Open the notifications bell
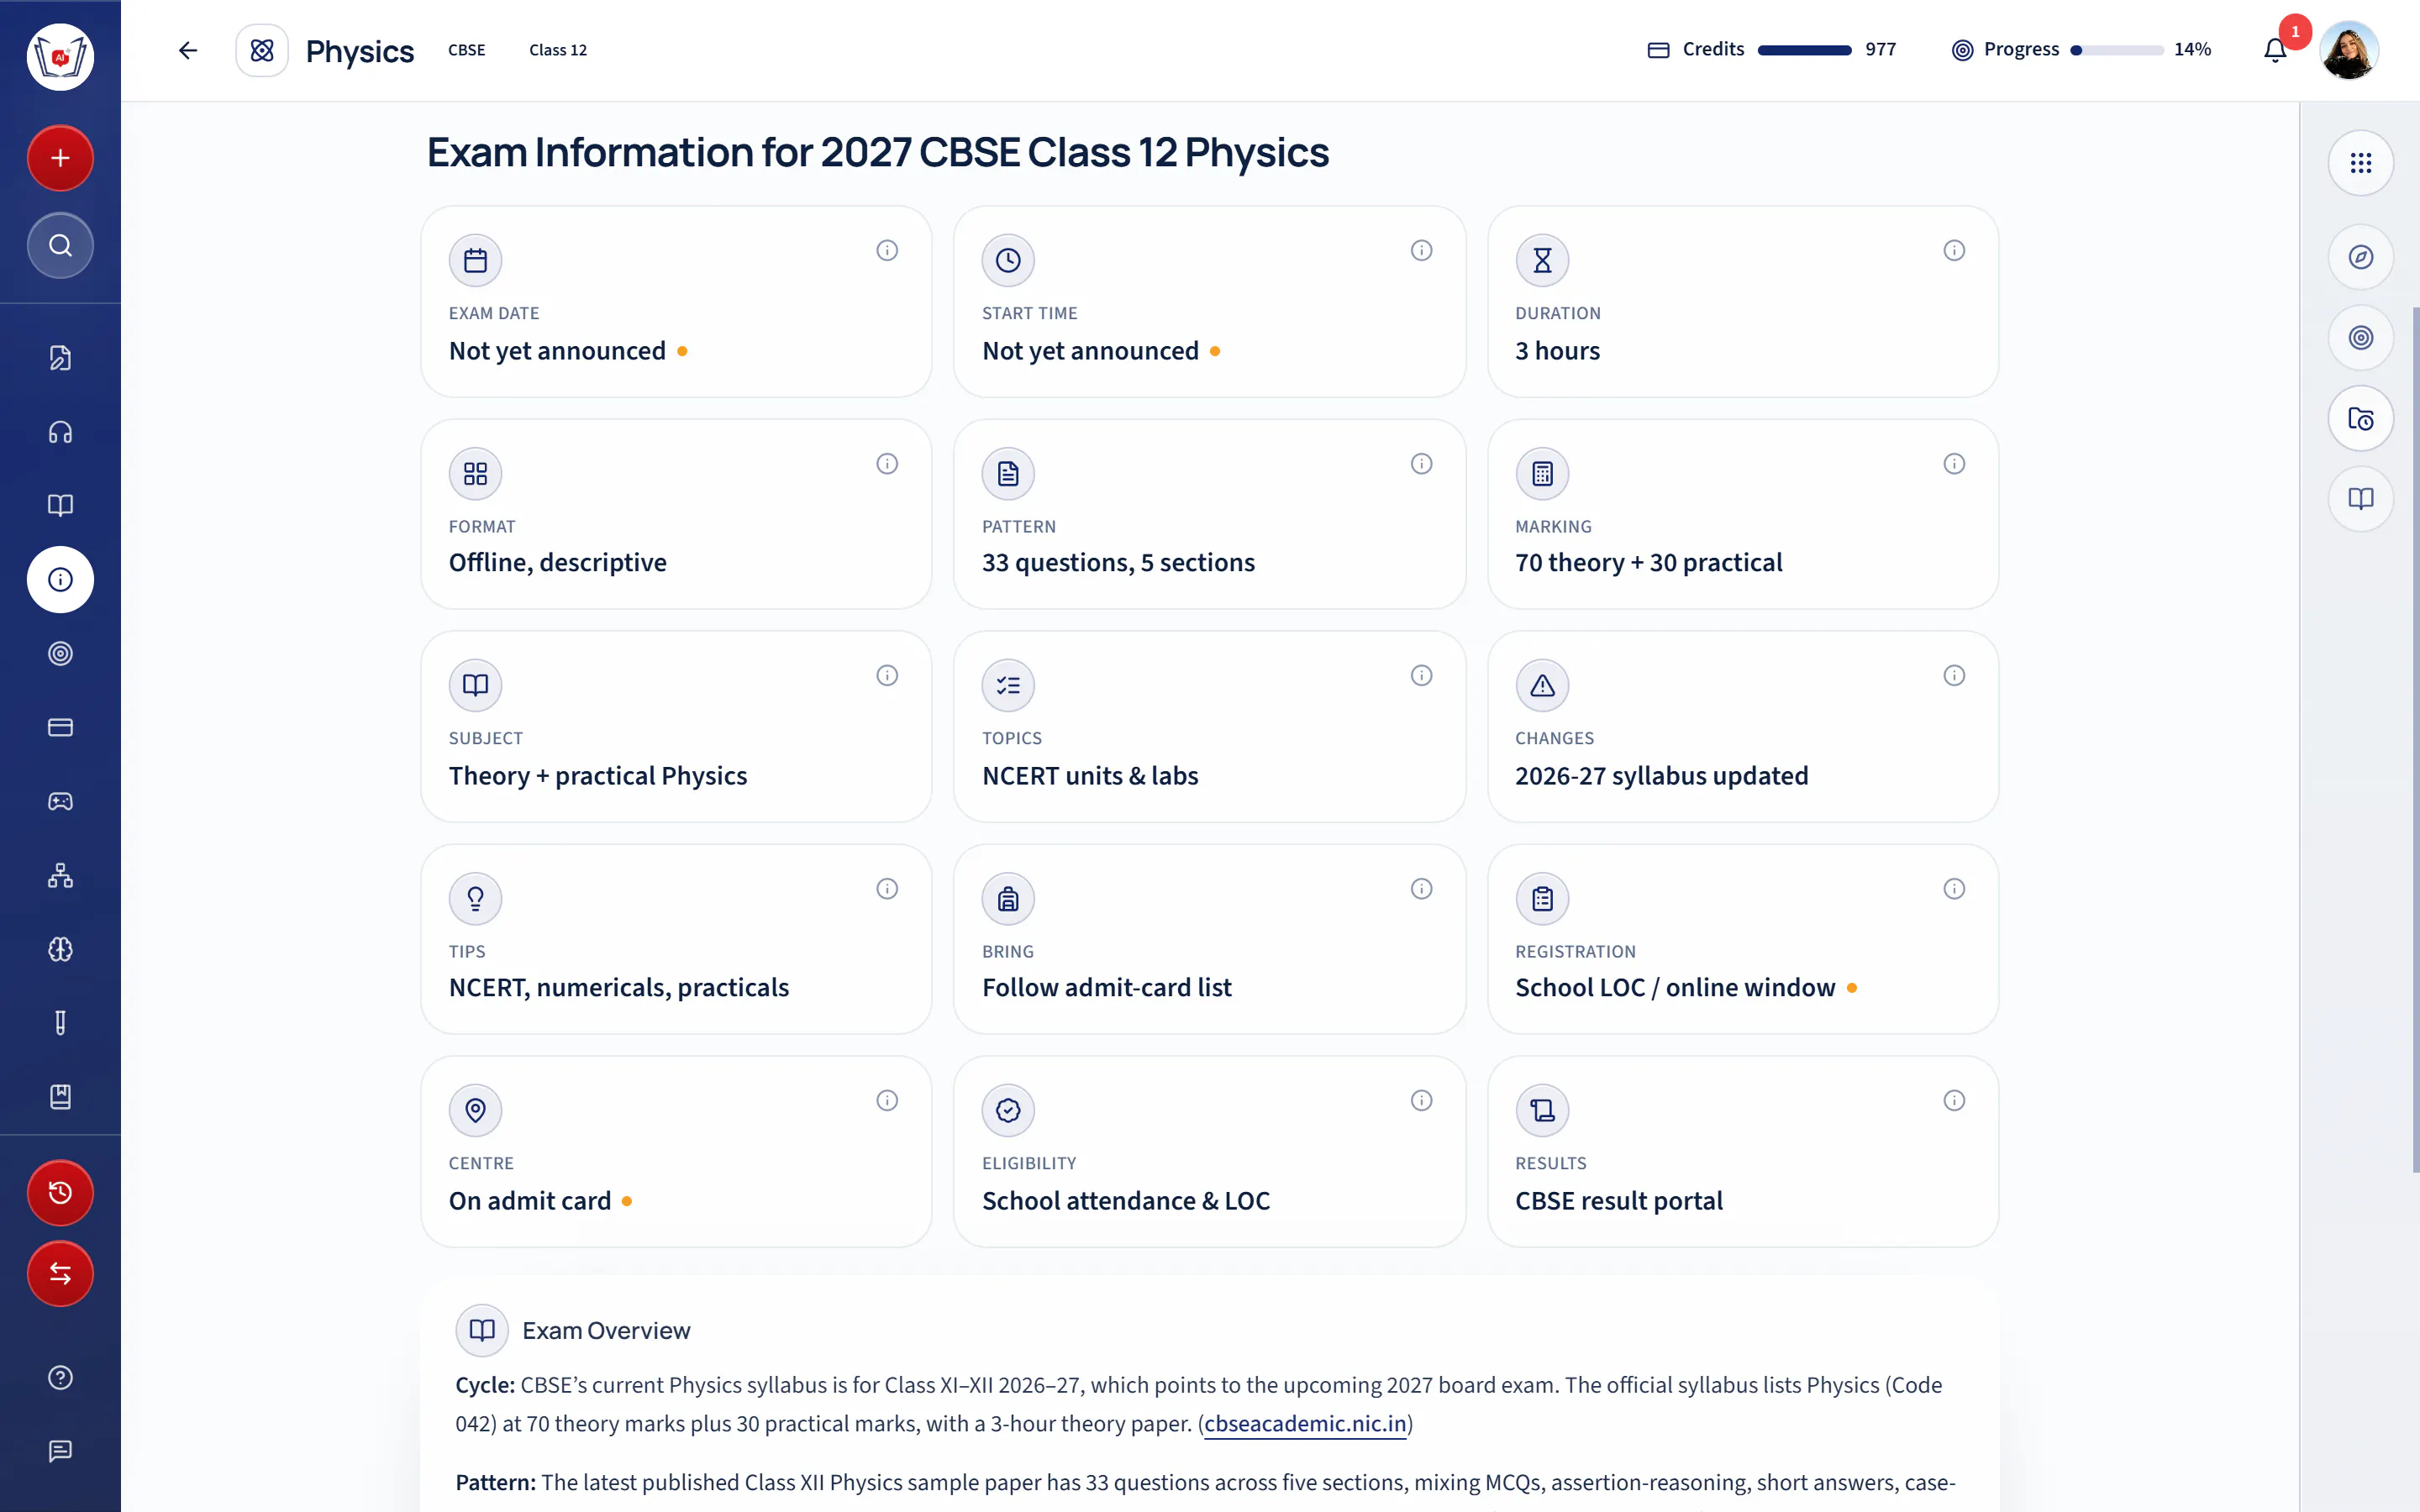The height and width of the screenshot is (1512, 2420). click(x=2275, y=50)
